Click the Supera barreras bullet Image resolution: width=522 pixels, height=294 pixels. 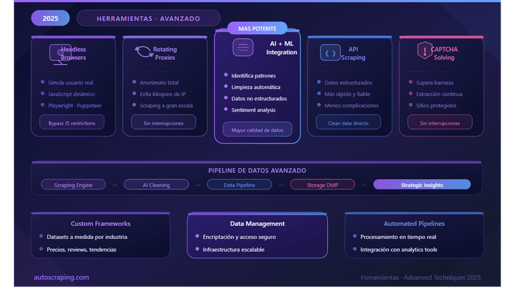(435, 83)
